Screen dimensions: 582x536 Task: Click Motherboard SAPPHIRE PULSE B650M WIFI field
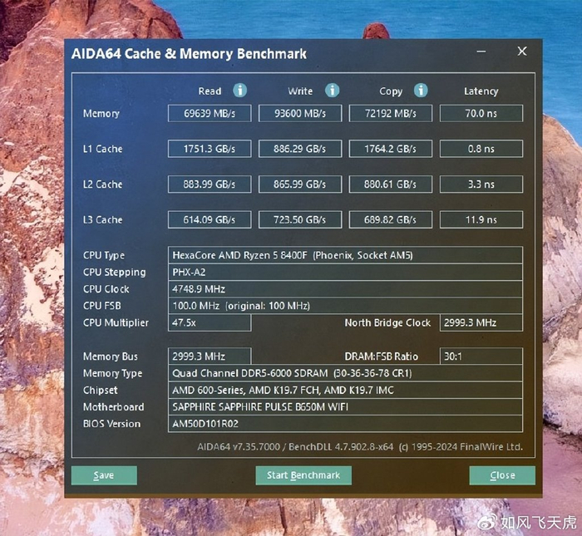pos(345,407)
